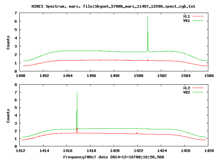Click the XL1 legend label
214x160 pixels.
187,16
